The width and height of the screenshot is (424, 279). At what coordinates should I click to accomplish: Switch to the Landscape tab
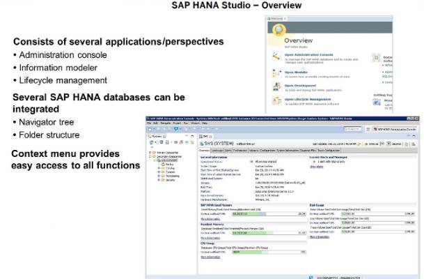pyautogui.click(x=217, y=151)
